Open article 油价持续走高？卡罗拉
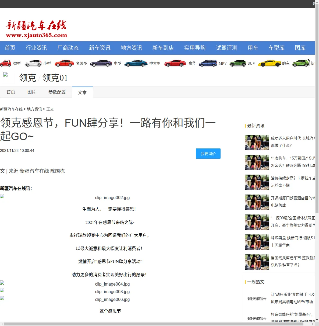The width and height of the screenshot is (319, 326). (x=293, y=182)
